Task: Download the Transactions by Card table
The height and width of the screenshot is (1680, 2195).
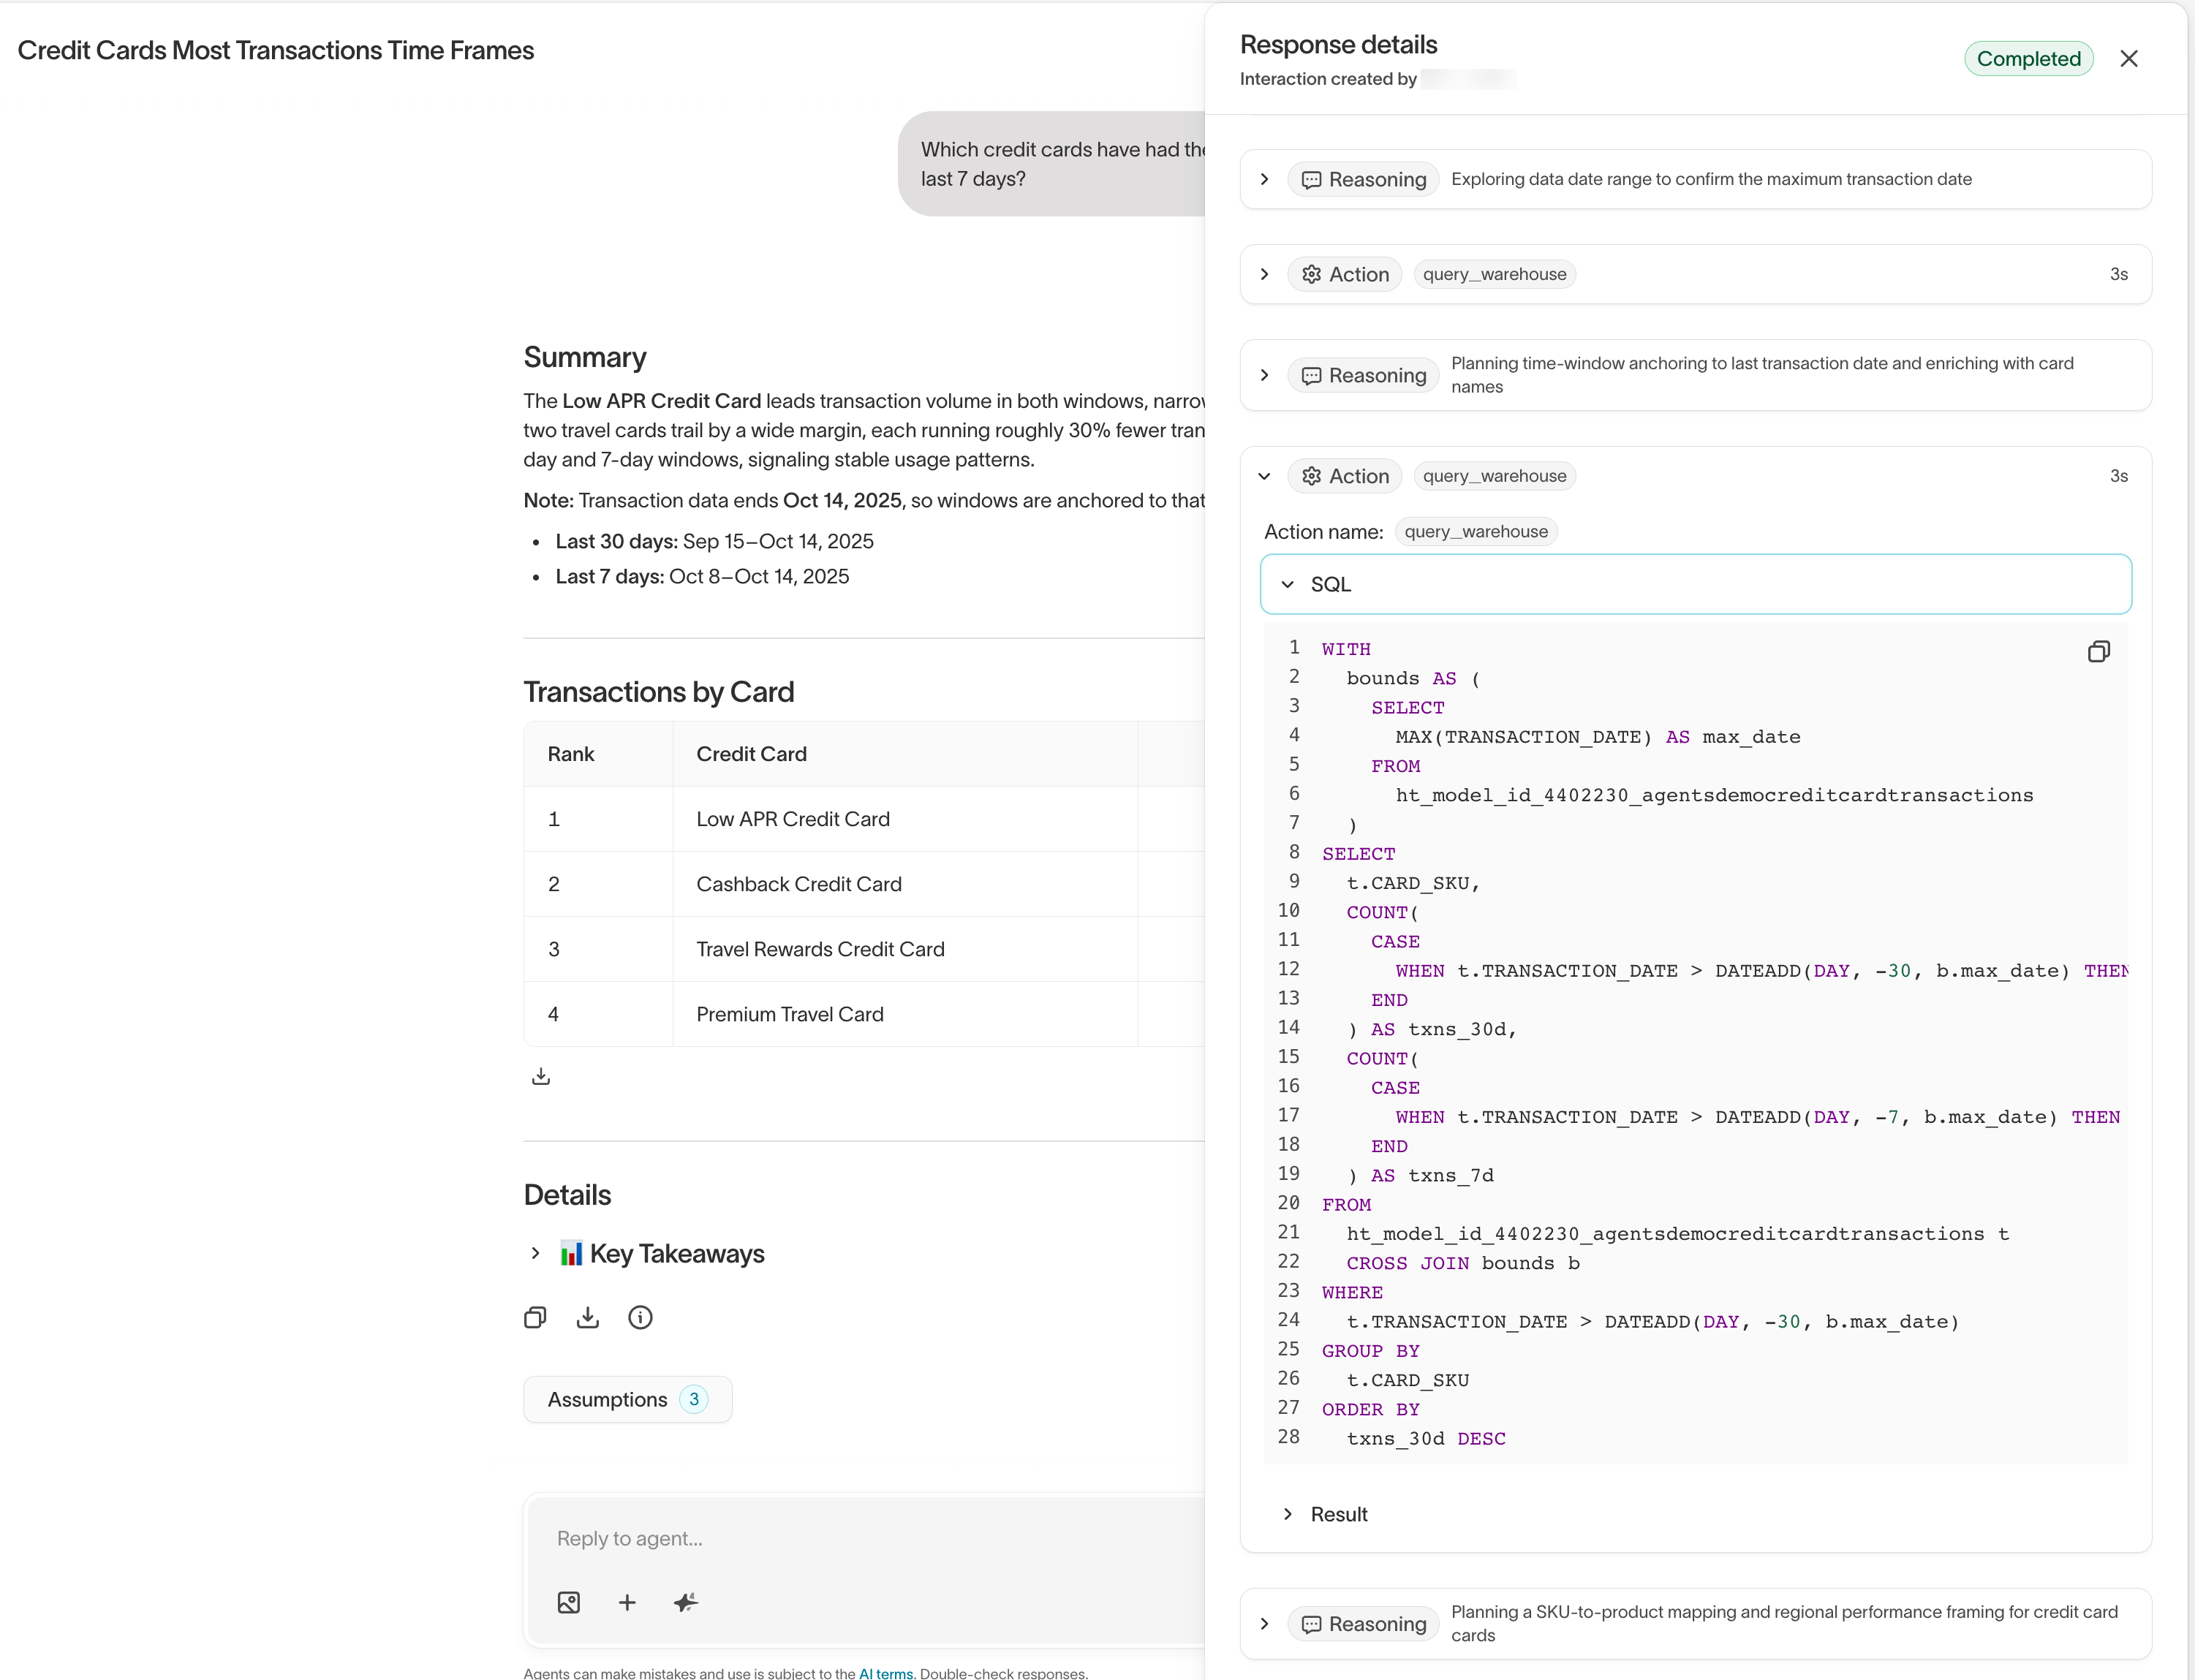Action: point(541,1076)
